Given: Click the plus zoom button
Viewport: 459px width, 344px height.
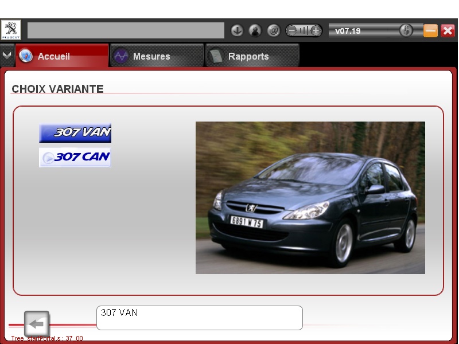Looking at the screenshot, I should coord(316,30).
